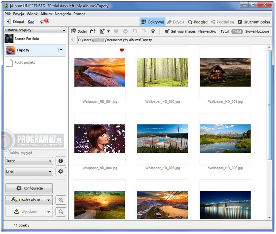This screenshot has height=234, width=276.
Task: Open the Album menu
Action: point(46,14)
